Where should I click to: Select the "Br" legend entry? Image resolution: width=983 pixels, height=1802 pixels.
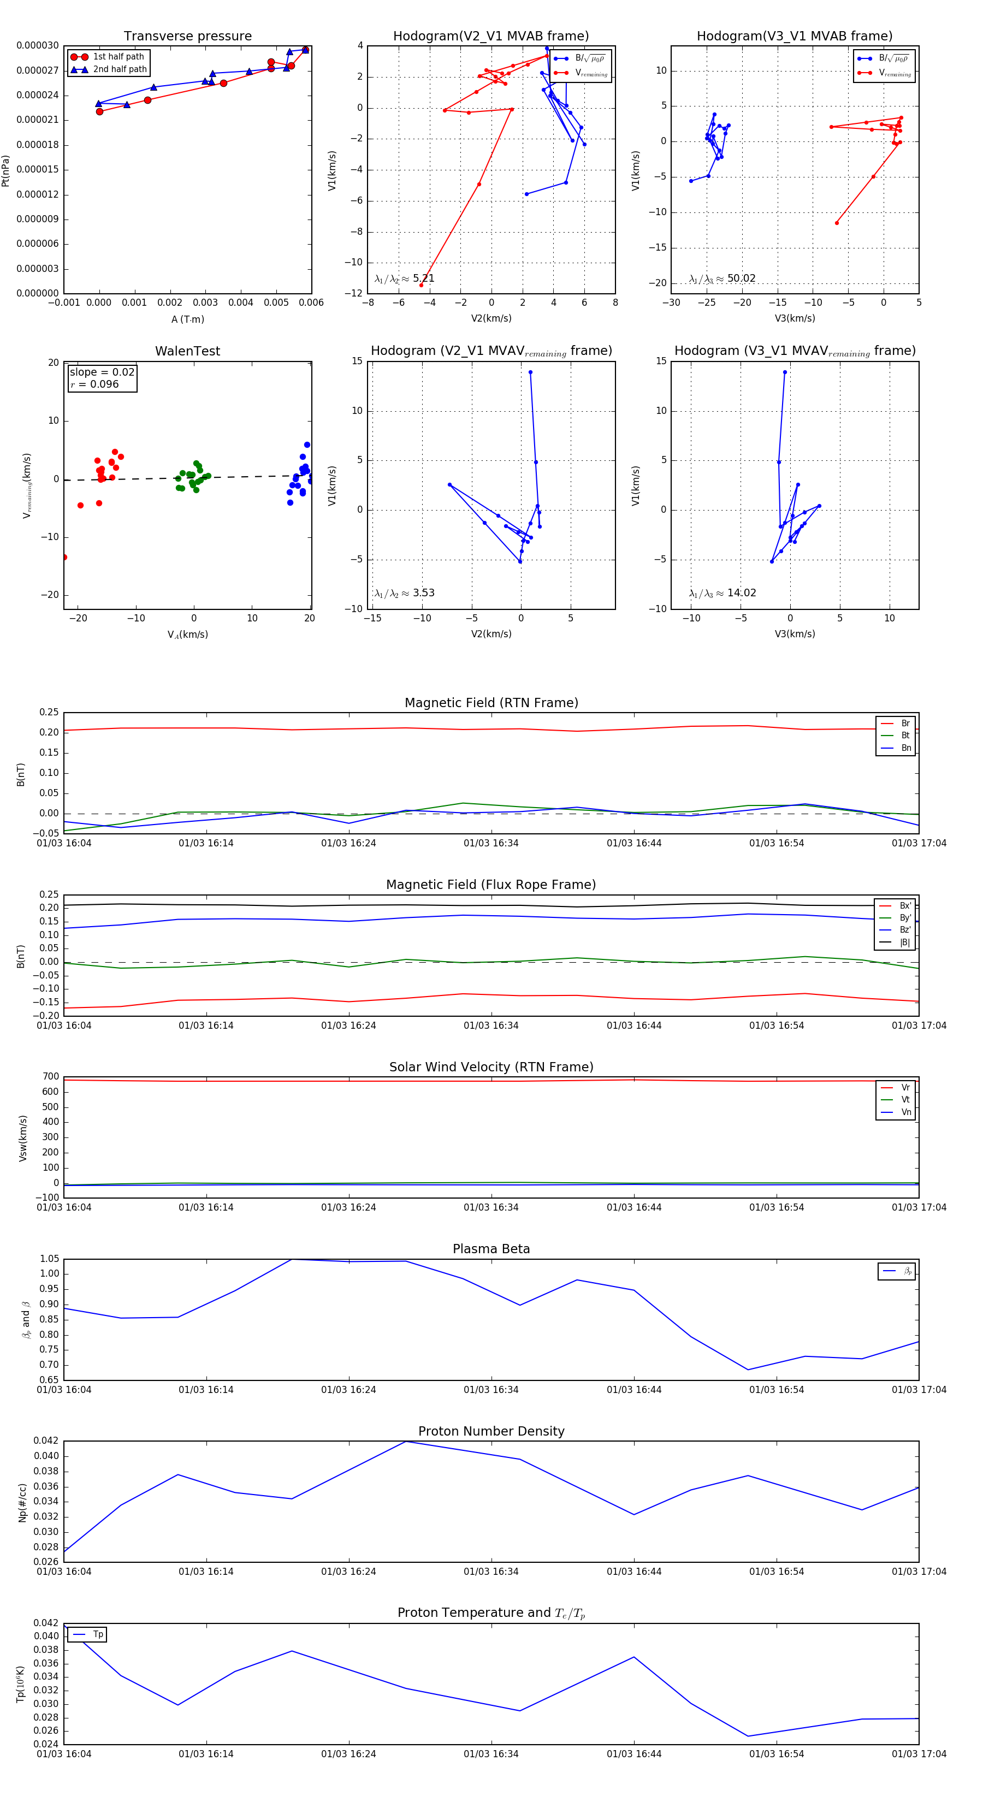(x=896, y=724)
